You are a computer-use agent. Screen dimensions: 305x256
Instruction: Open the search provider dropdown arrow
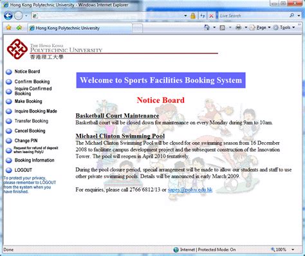click(x=299, y=15)
